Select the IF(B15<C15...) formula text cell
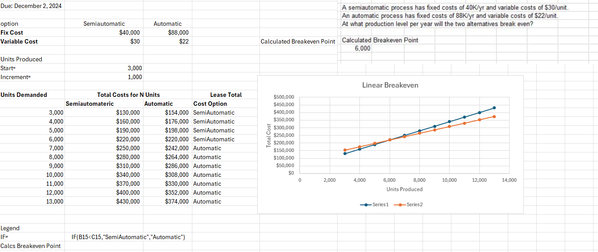 point(128,237)
